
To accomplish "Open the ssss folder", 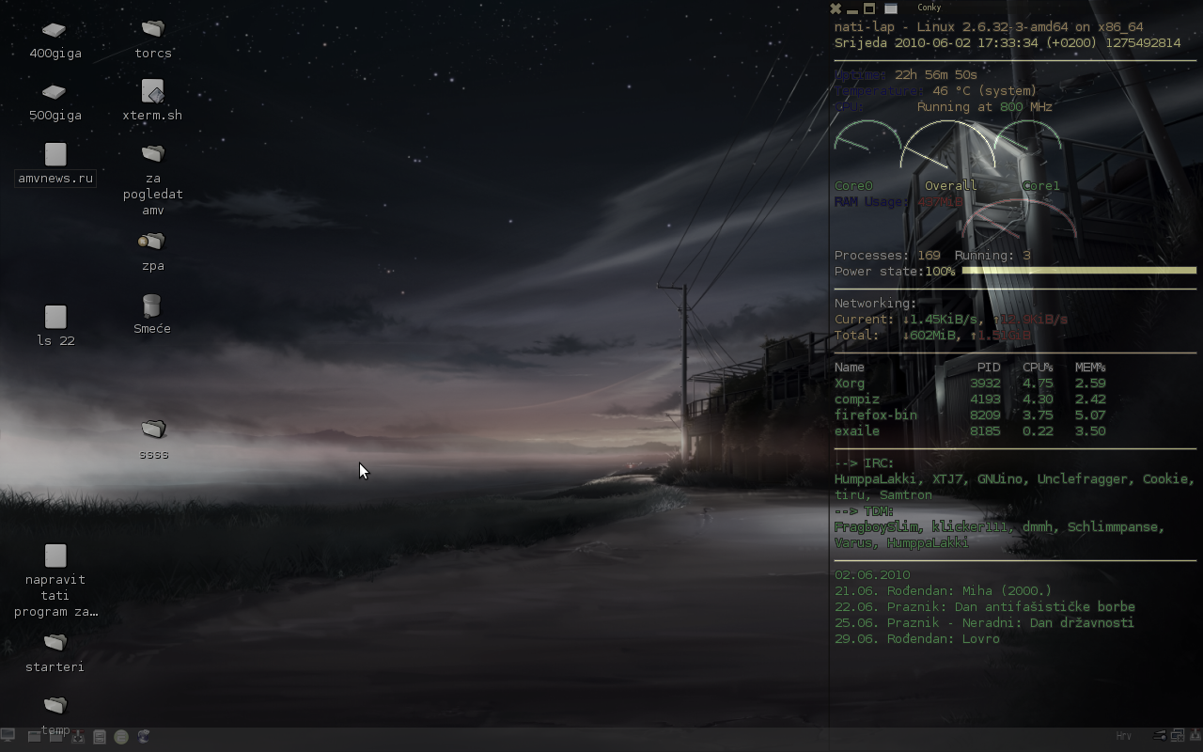I will coord(153,430).
